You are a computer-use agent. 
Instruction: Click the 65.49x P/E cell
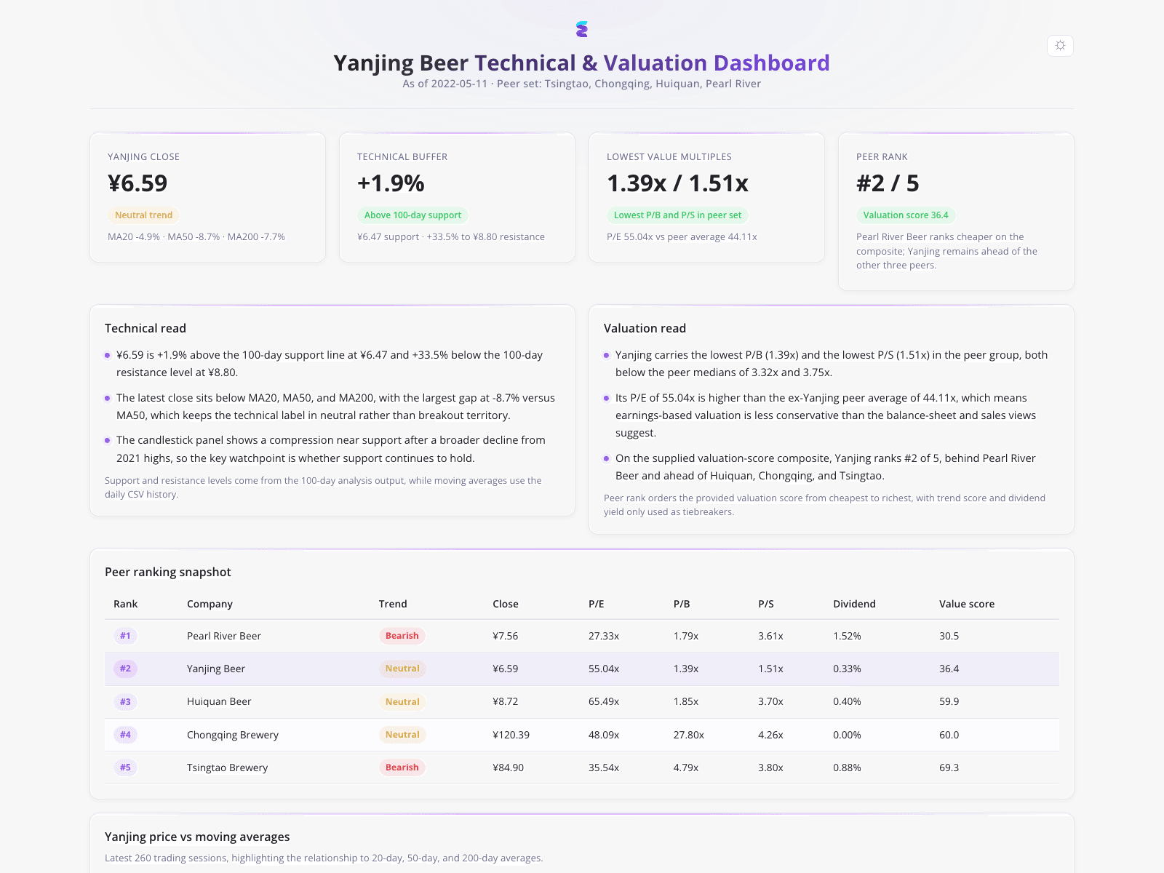(604, 702)
